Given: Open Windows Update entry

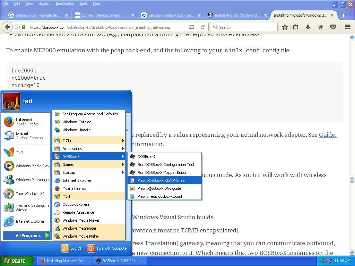Looking at the screenshot, I should tap(89, 130).
